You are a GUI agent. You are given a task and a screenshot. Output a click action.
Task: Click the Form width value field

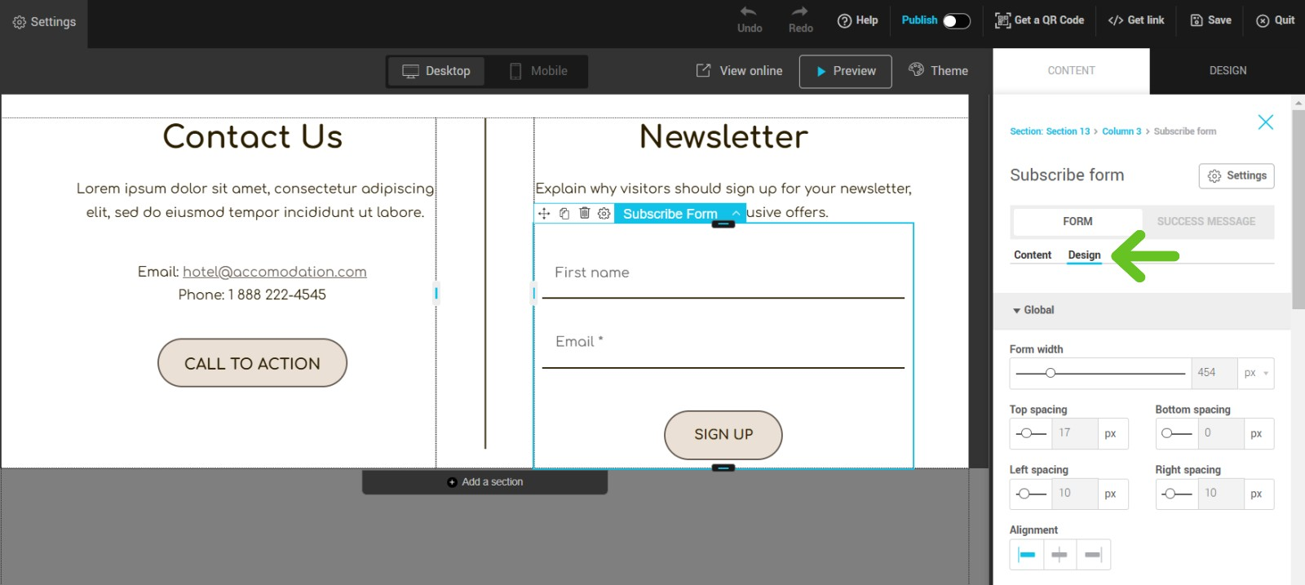click(x=1214, y=373)
